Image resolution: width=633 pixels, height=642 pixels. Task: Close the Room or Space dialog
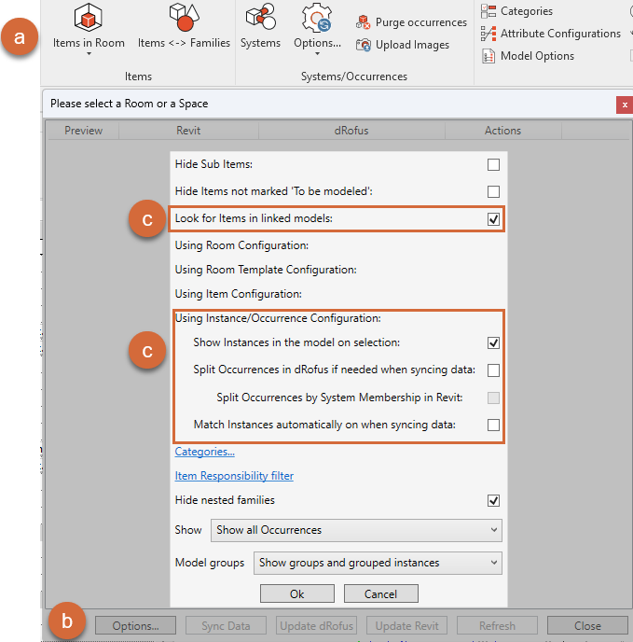coord(625,105)
